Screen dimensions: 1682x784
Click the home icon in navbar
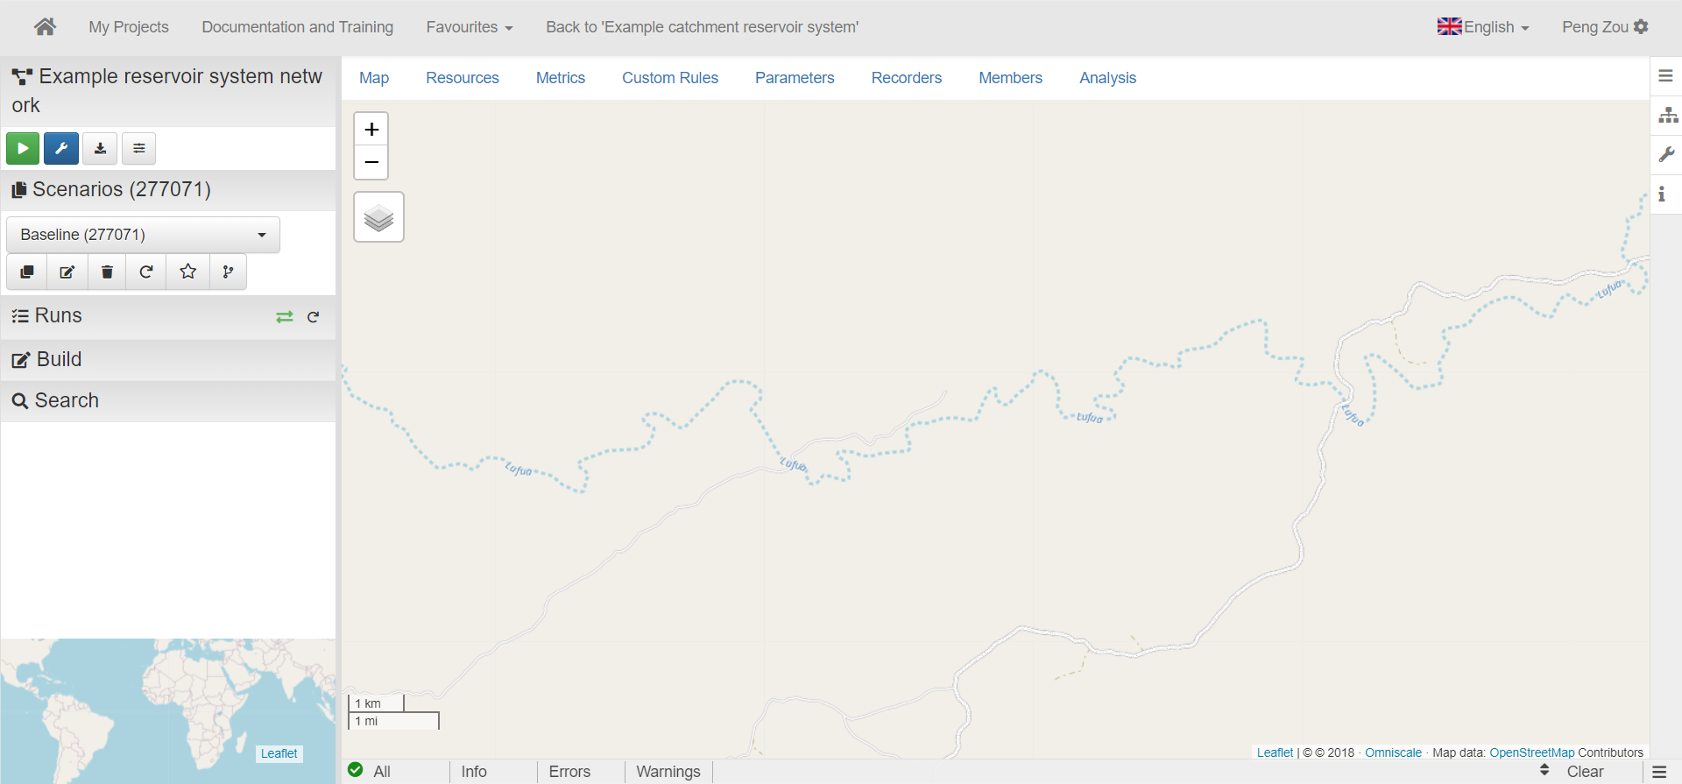[45, 27]
